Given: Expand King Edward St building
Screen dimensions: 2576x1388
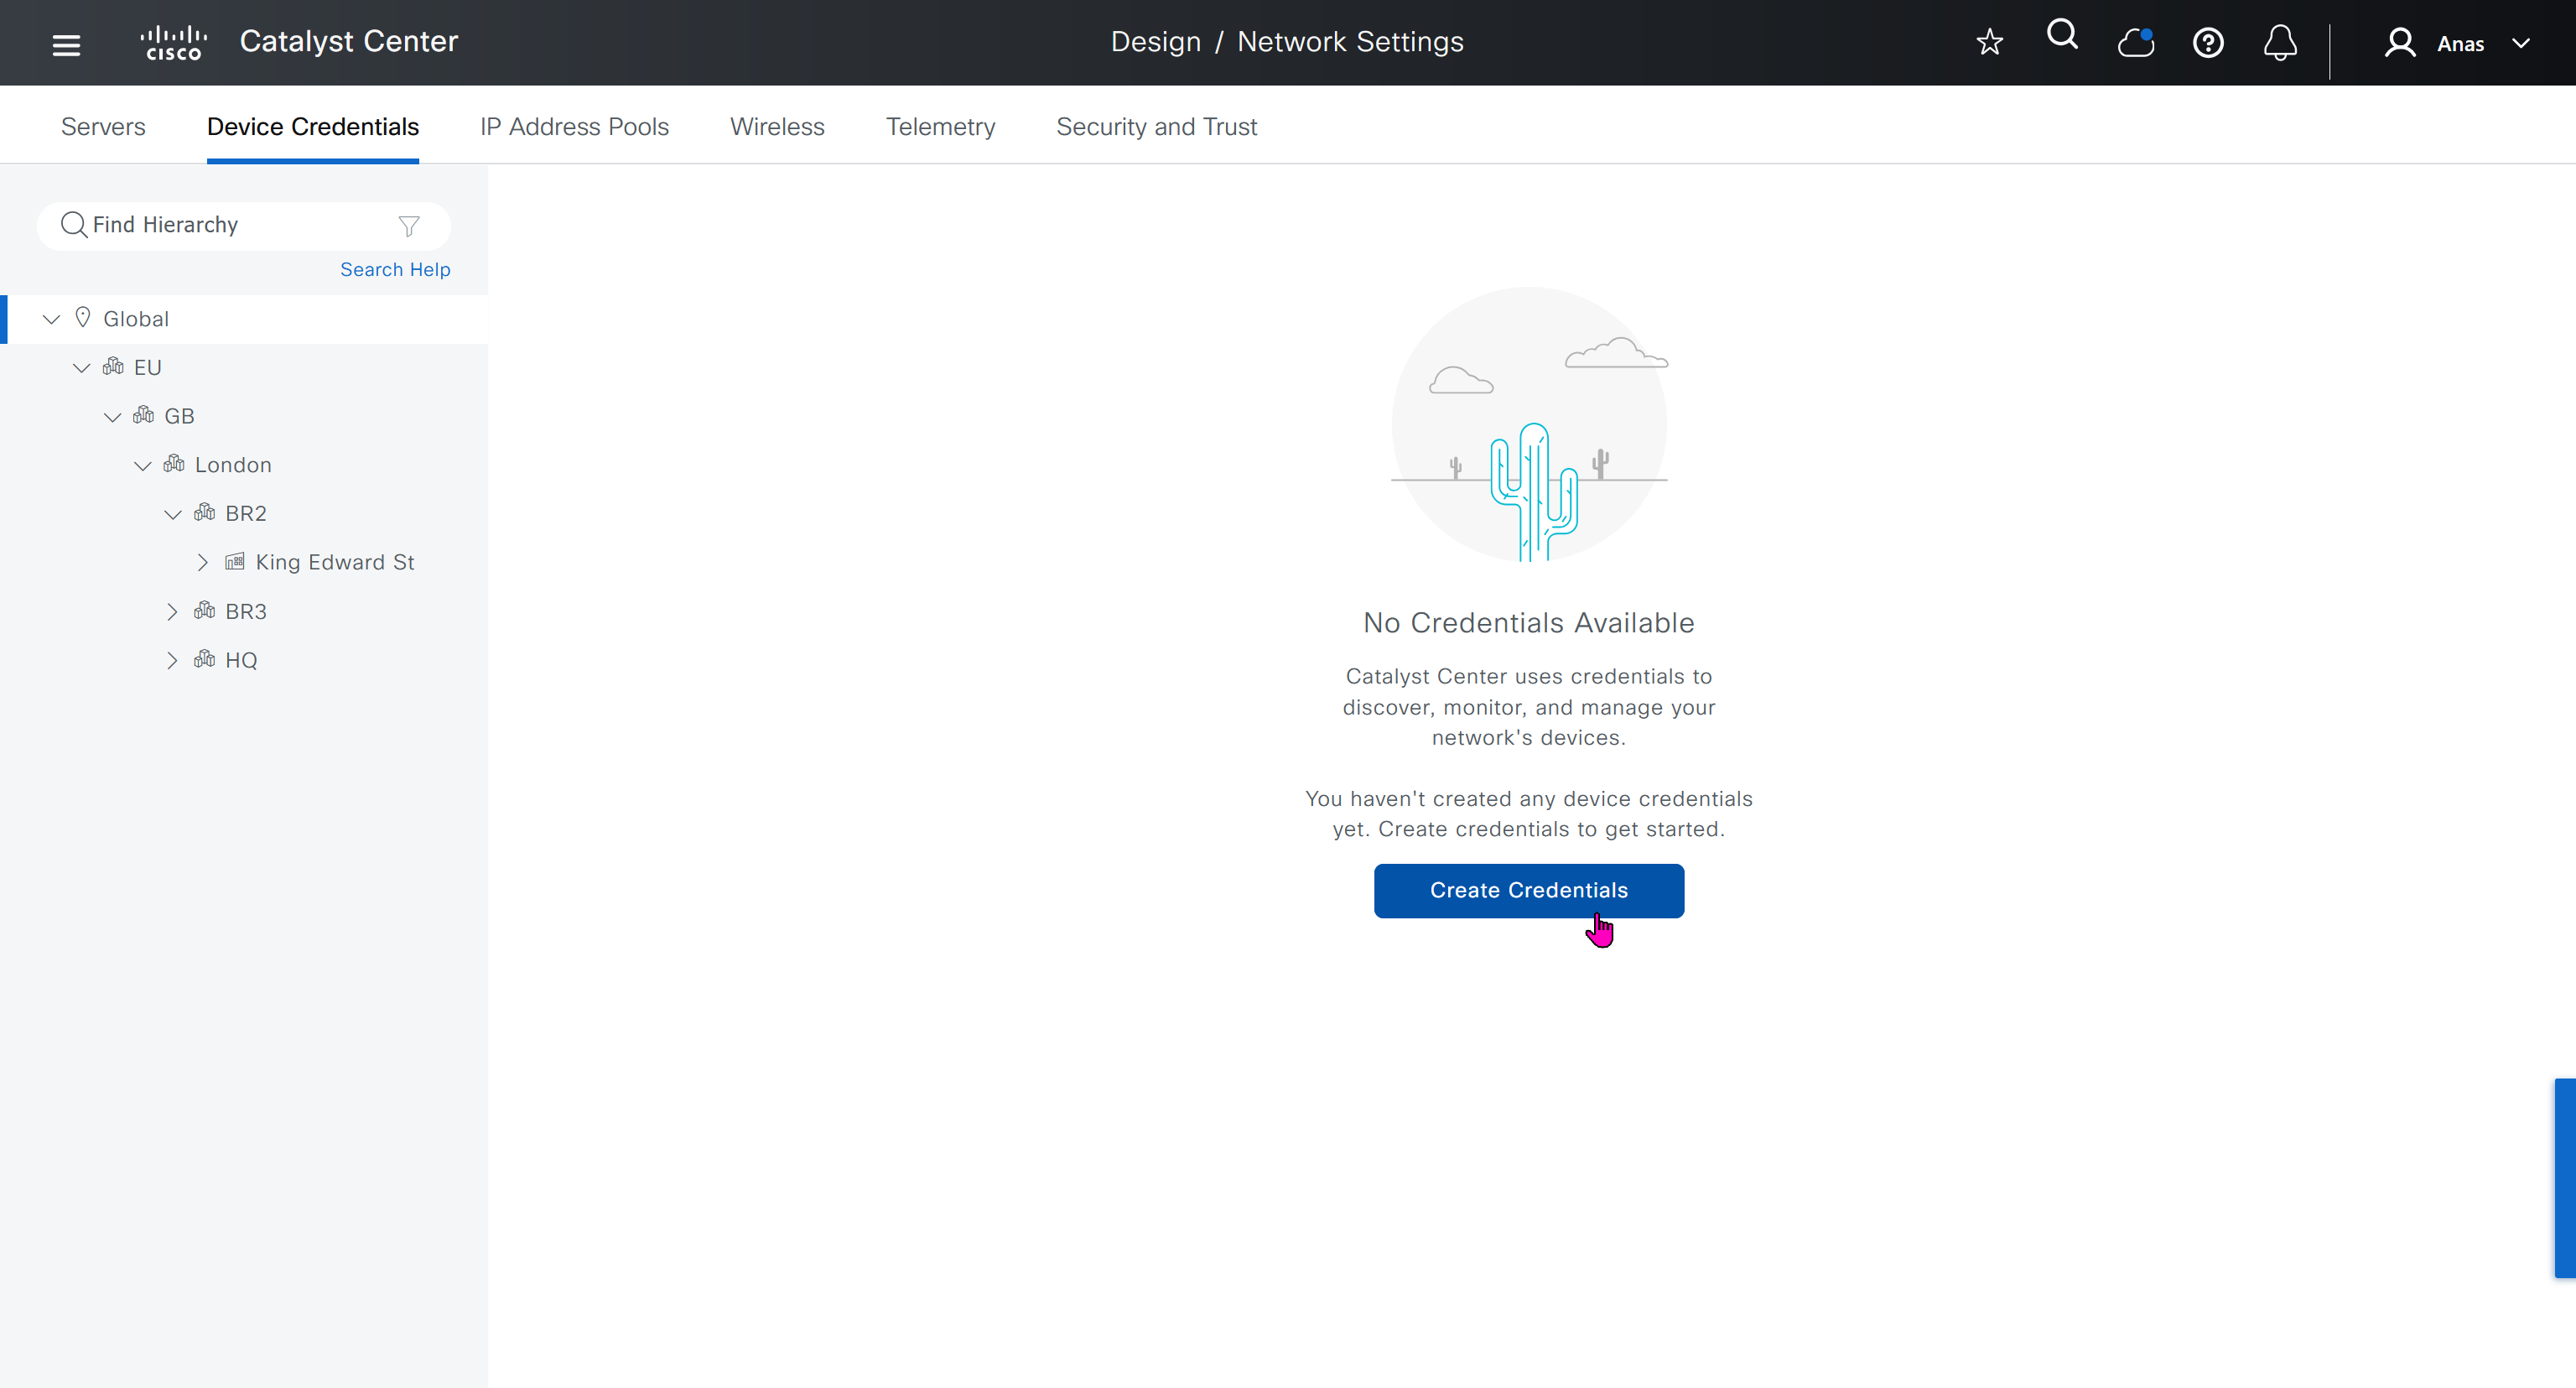Looking at the screenshot, I should [202, 562].
